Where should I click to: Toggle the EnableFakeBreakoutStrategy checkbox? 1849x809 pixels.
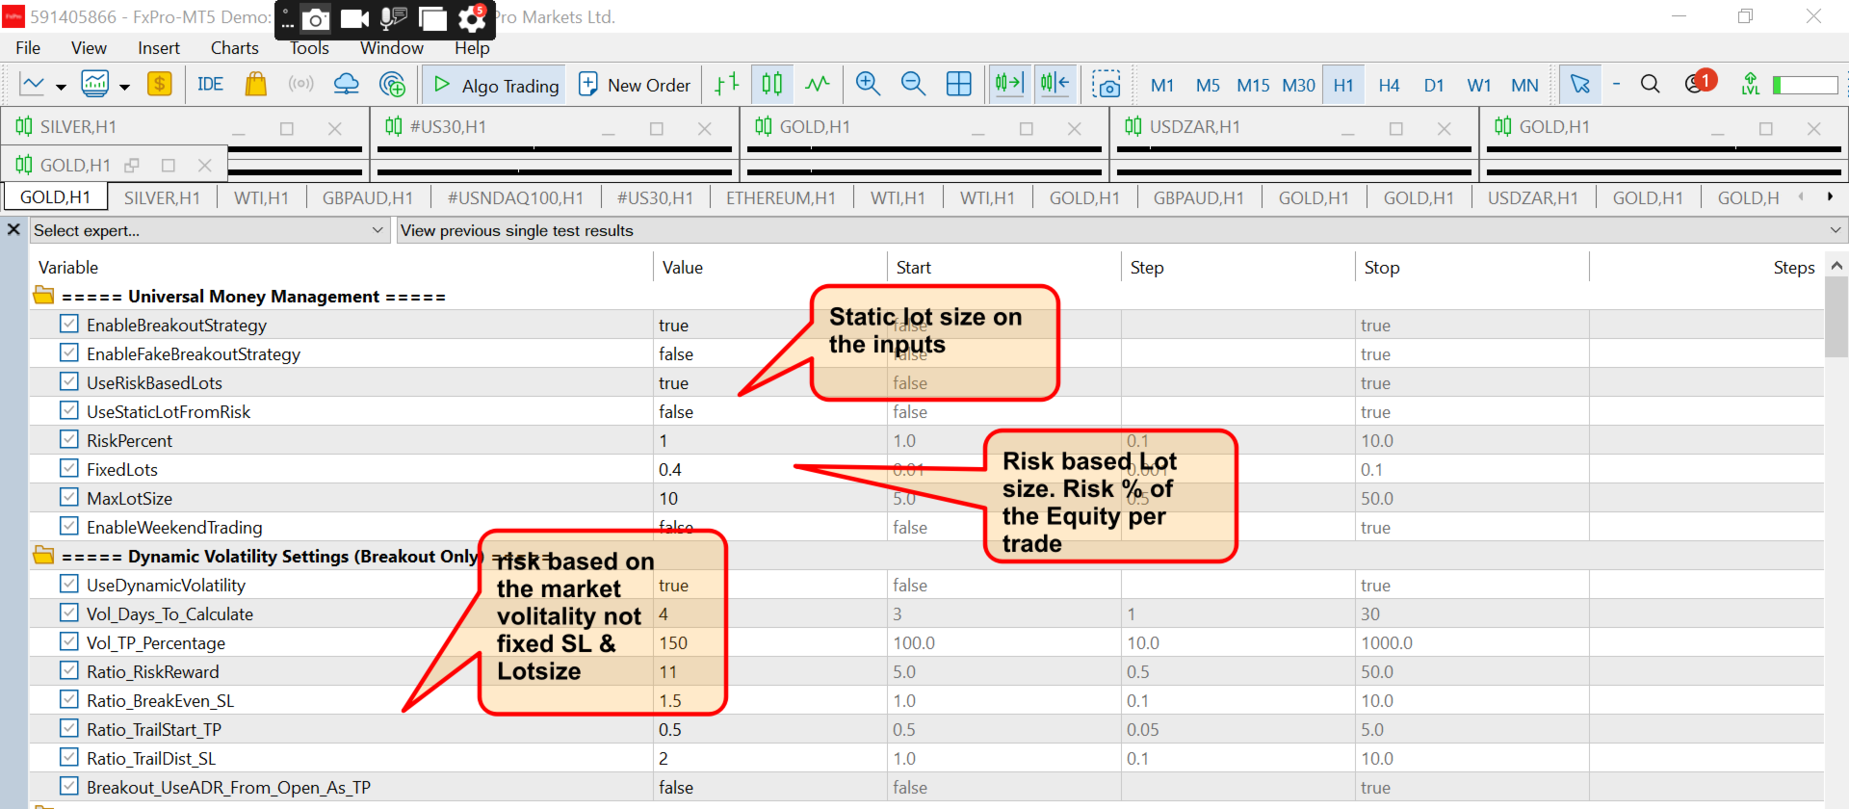[69, 353]
